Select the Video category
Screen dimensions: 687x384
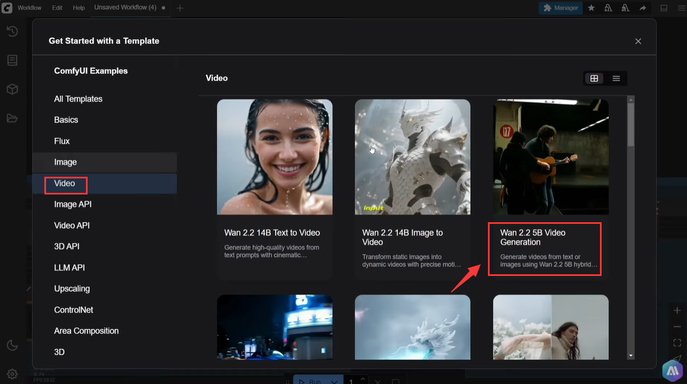(105, 183)
